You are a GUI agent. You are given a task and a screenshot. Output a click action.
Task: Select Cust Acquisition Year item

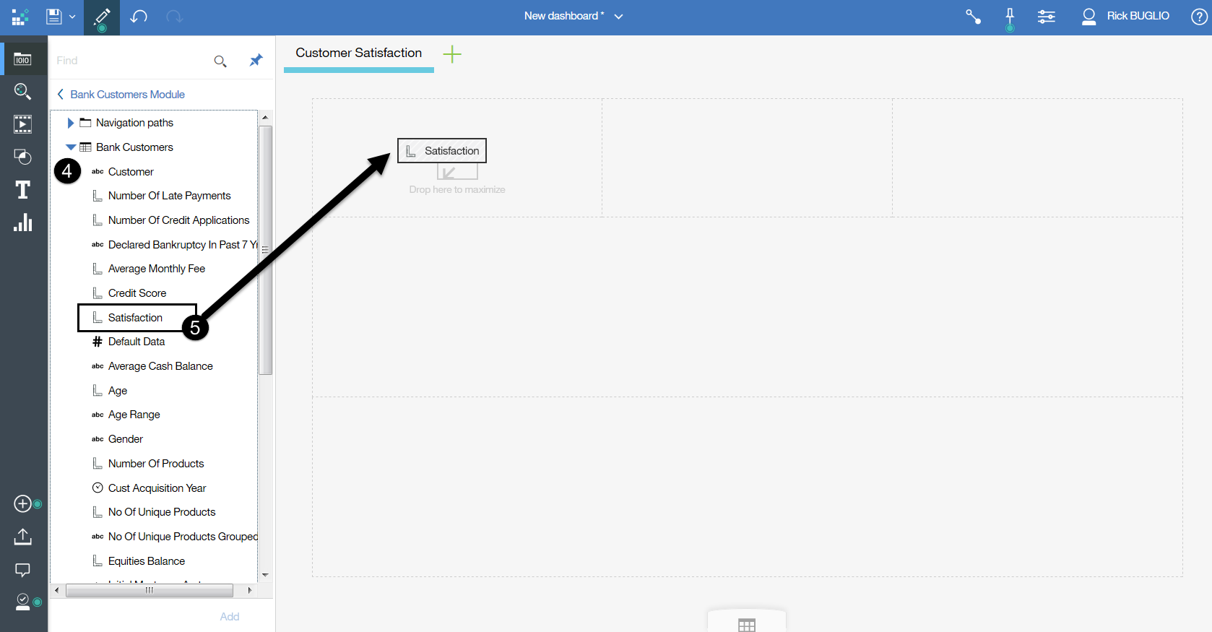[x=157, y=488]
